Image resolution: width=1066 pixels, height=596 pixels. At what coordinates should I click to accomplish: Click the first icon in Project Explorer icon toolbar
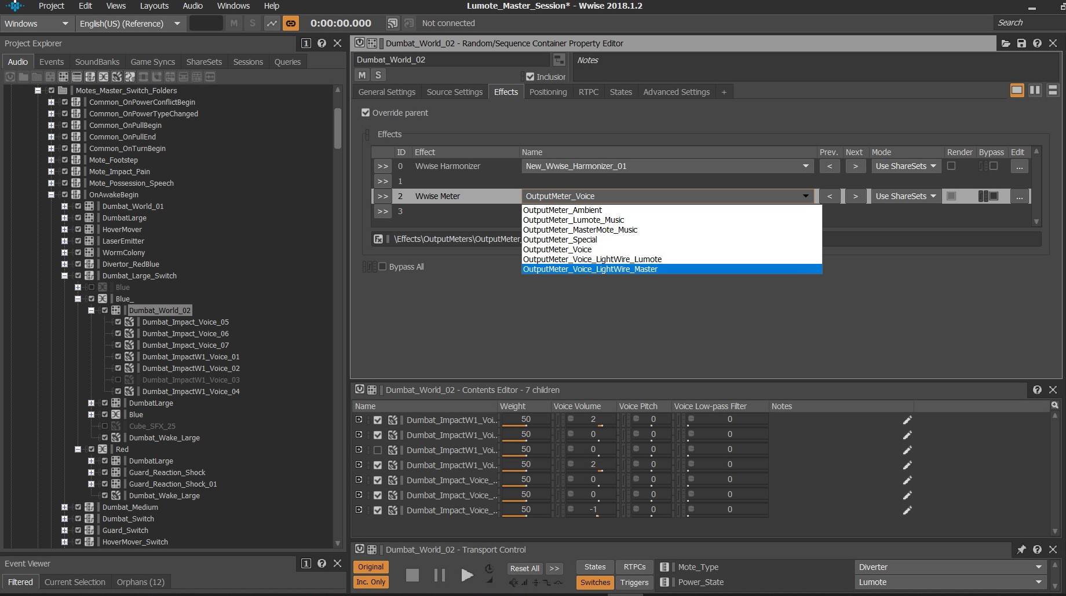(x=10, y=77)
